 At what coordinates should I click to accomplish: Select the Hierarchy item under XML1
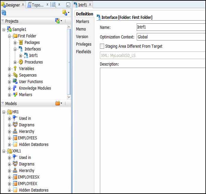point(27,171)
